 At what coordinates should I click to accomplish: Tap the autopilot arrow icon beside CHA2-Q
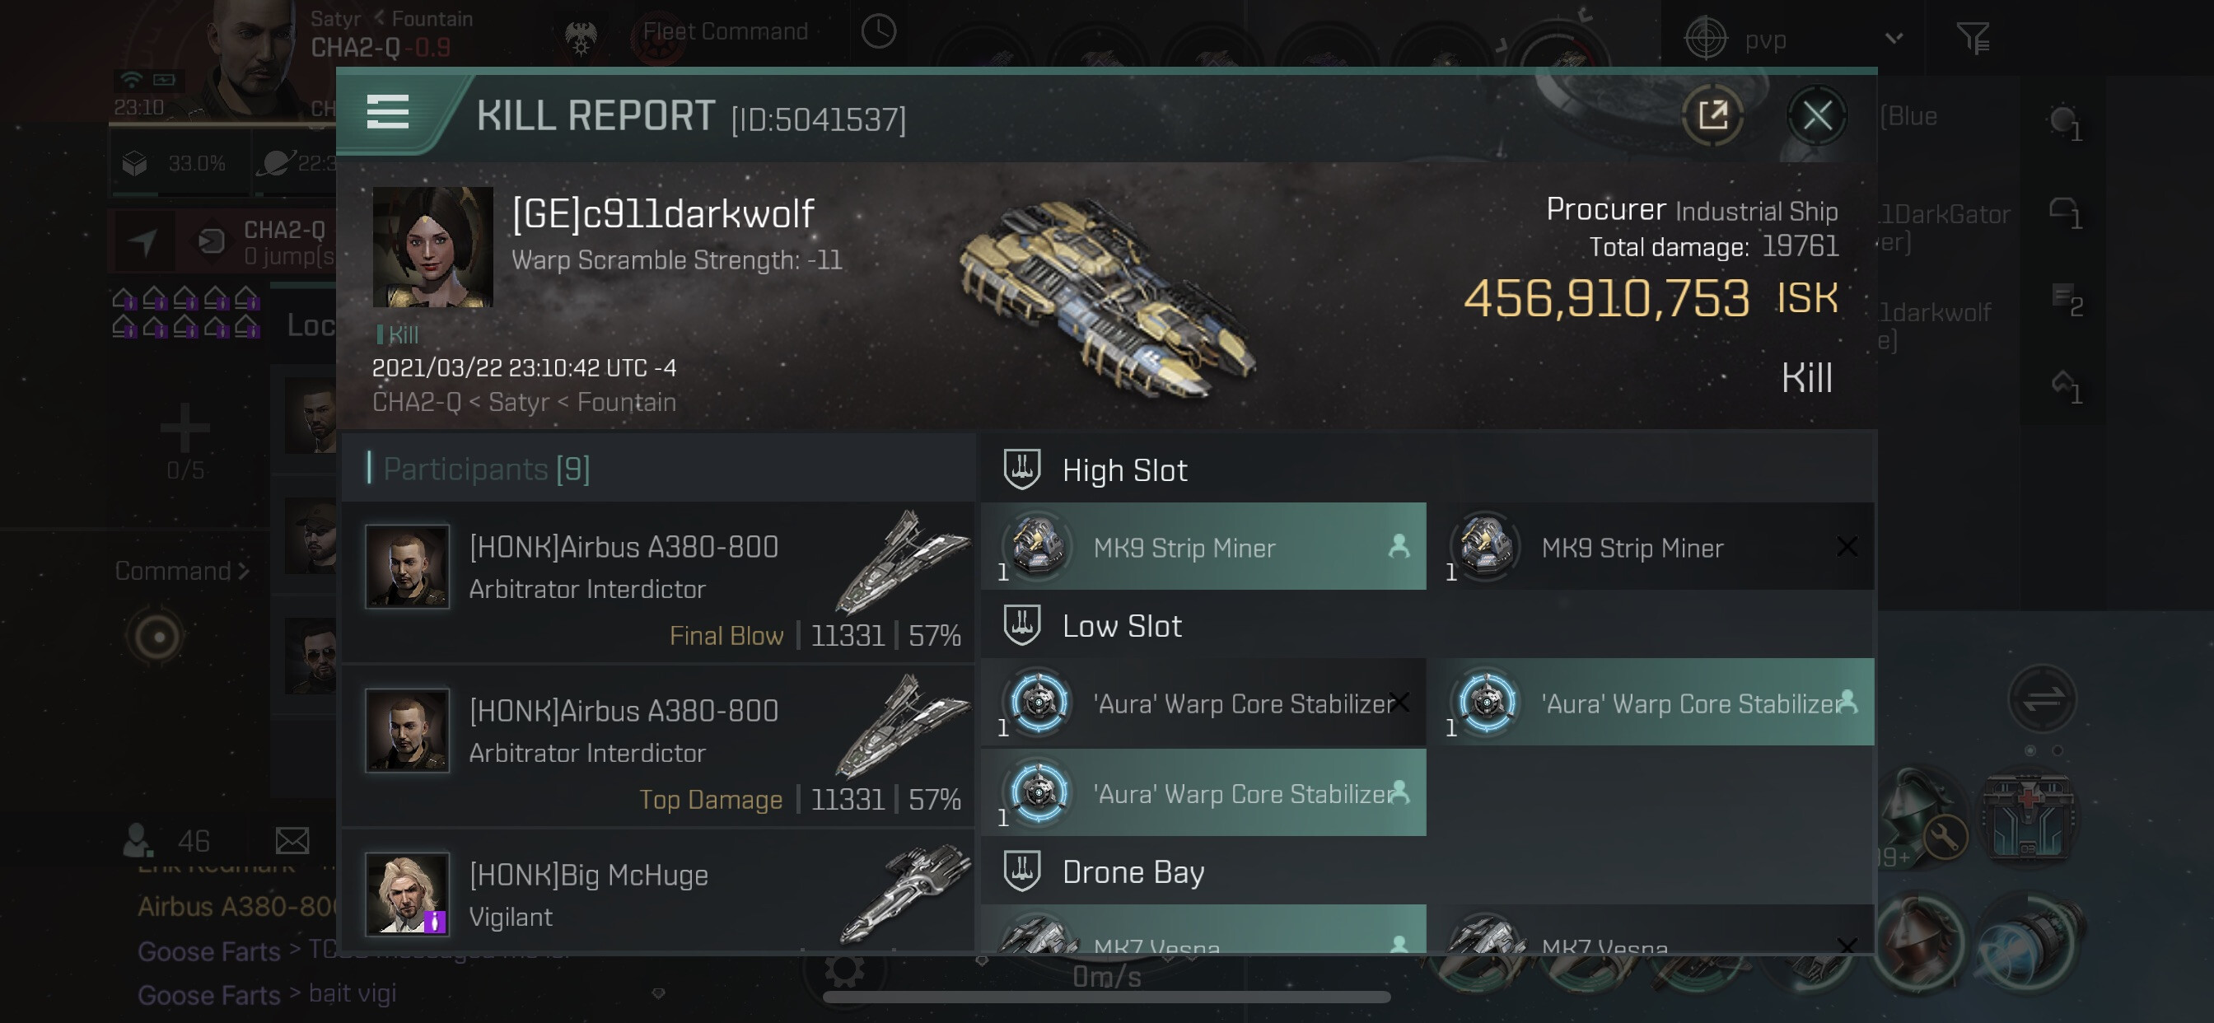coord(143,241)
